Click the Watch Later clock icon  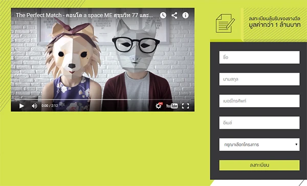[163, 15]
